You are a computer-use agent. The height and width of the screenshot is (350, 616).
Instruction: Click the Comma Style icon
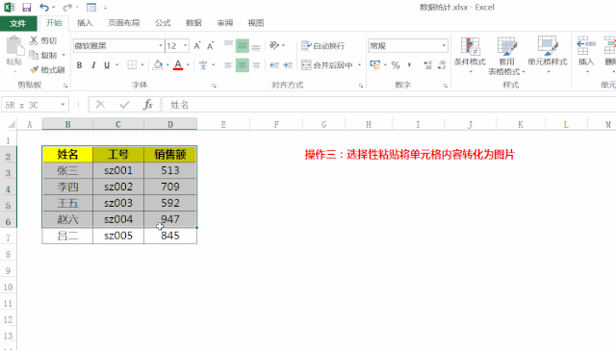click(x=409, y=65)
